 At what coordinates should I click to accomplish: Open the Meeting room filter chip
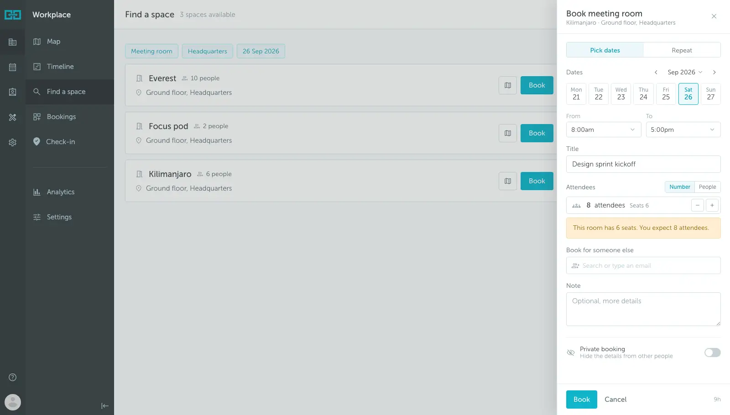(151, 51)
